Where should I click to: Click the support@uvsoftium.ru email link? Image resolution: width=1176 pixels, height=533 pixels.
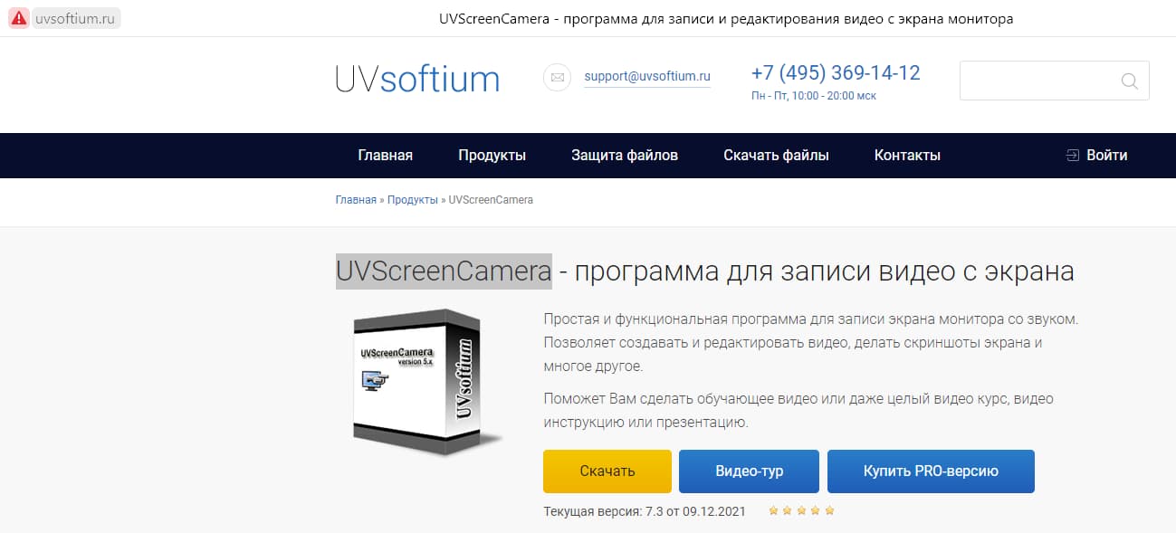647,77
